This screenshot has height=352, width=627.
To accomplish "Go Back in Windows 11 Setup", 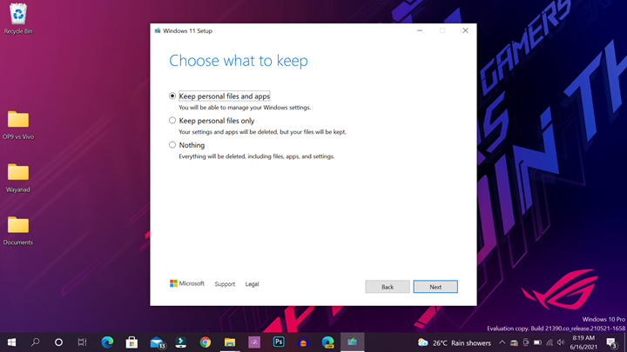I will click(x=387, y=287).
